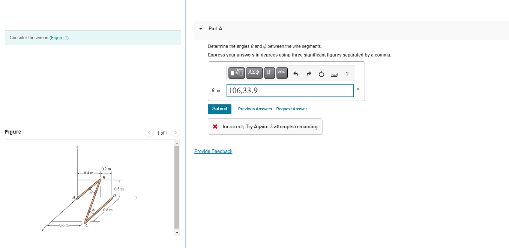509x248 pixels.
Task: Go to next figure arrow
Action: point(176,133)
